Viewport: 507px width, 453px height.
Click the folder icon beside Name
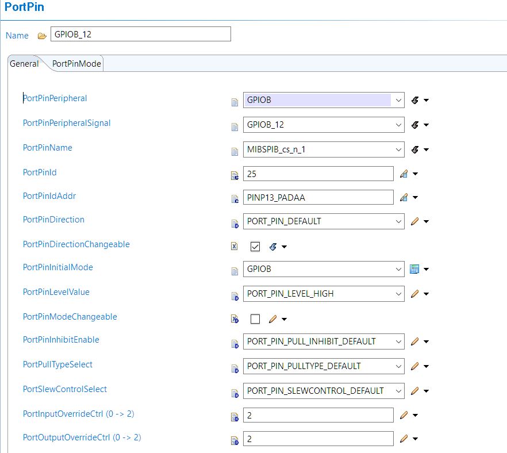[42, 36]
